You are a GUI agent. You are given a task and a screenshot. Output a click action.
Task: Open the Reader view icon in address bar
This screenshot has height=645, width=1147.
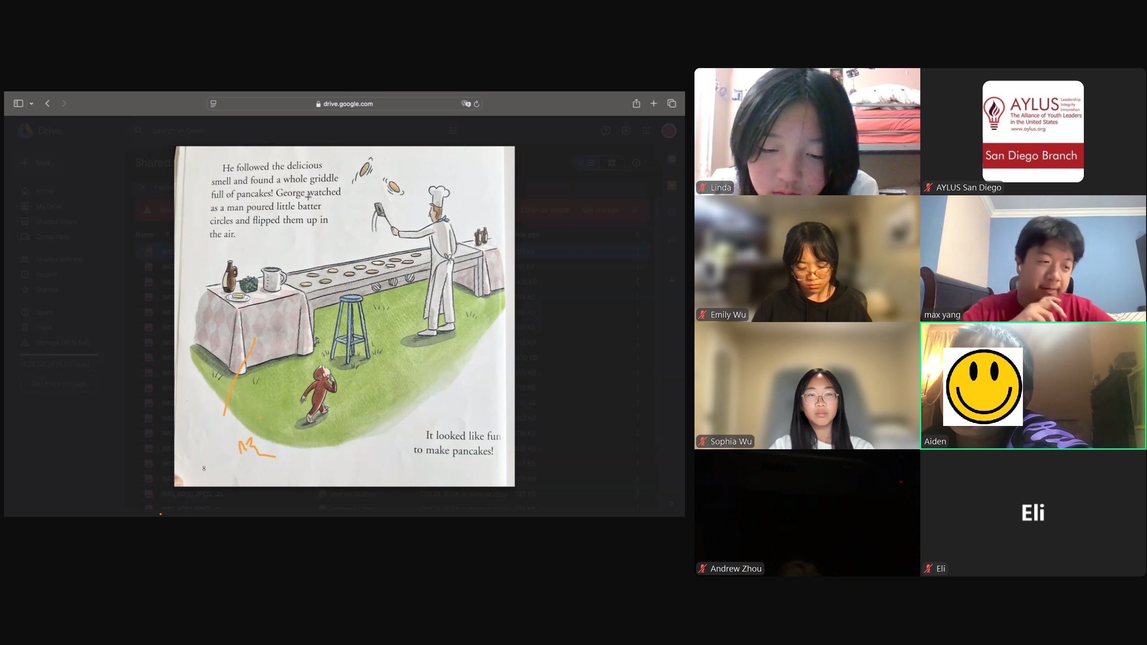pyautogui.click(x=213, y=103)
